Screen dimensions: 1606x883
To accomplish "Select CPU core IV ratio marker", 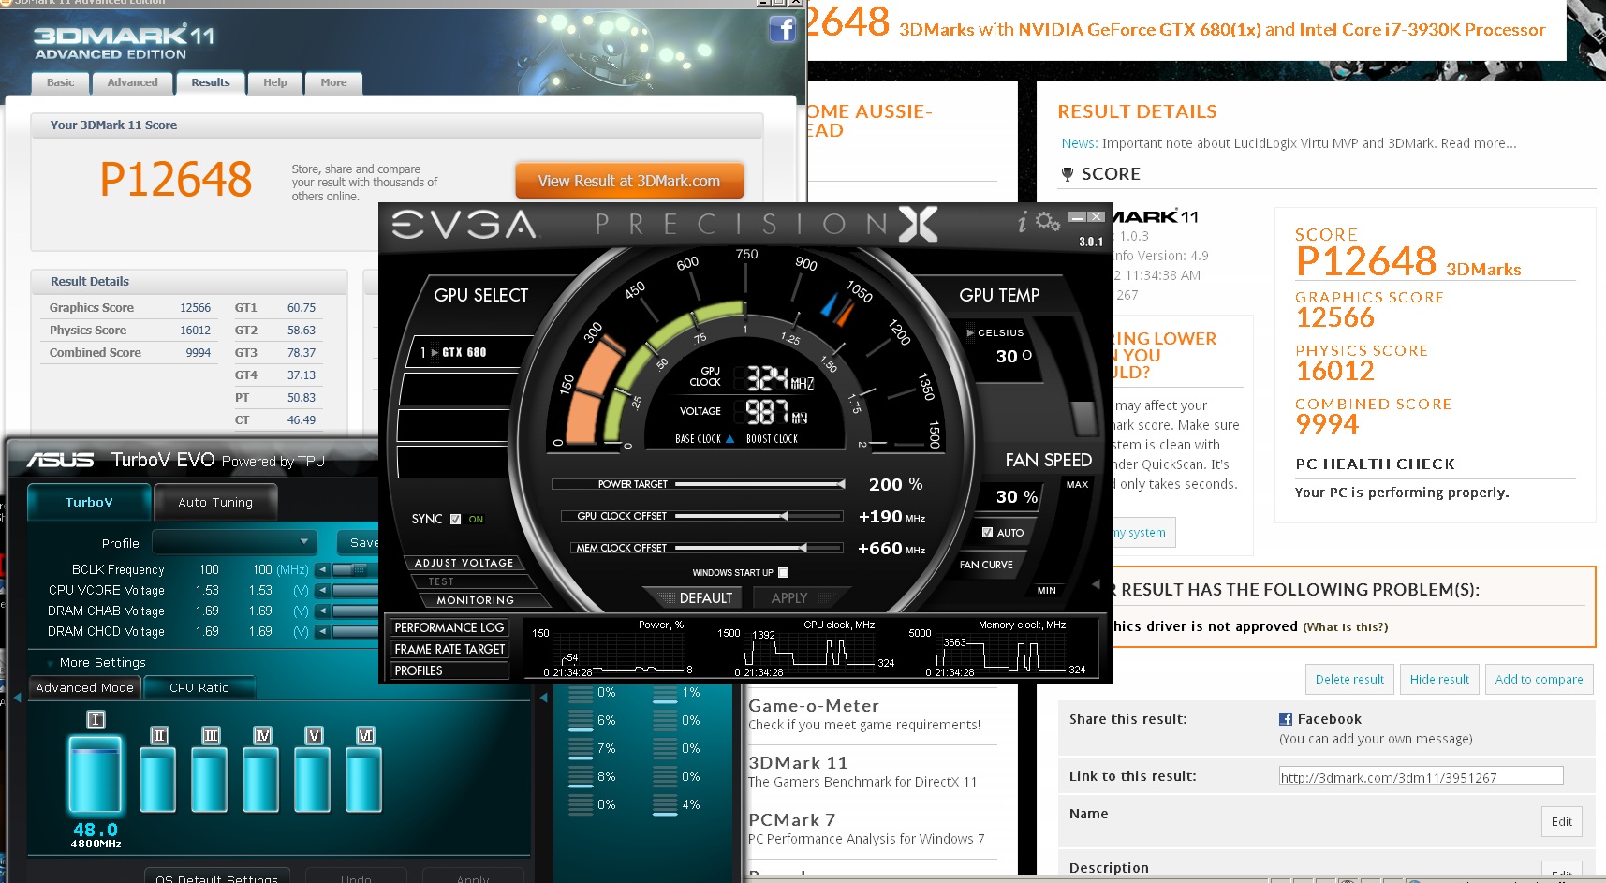I will [262, 735].
